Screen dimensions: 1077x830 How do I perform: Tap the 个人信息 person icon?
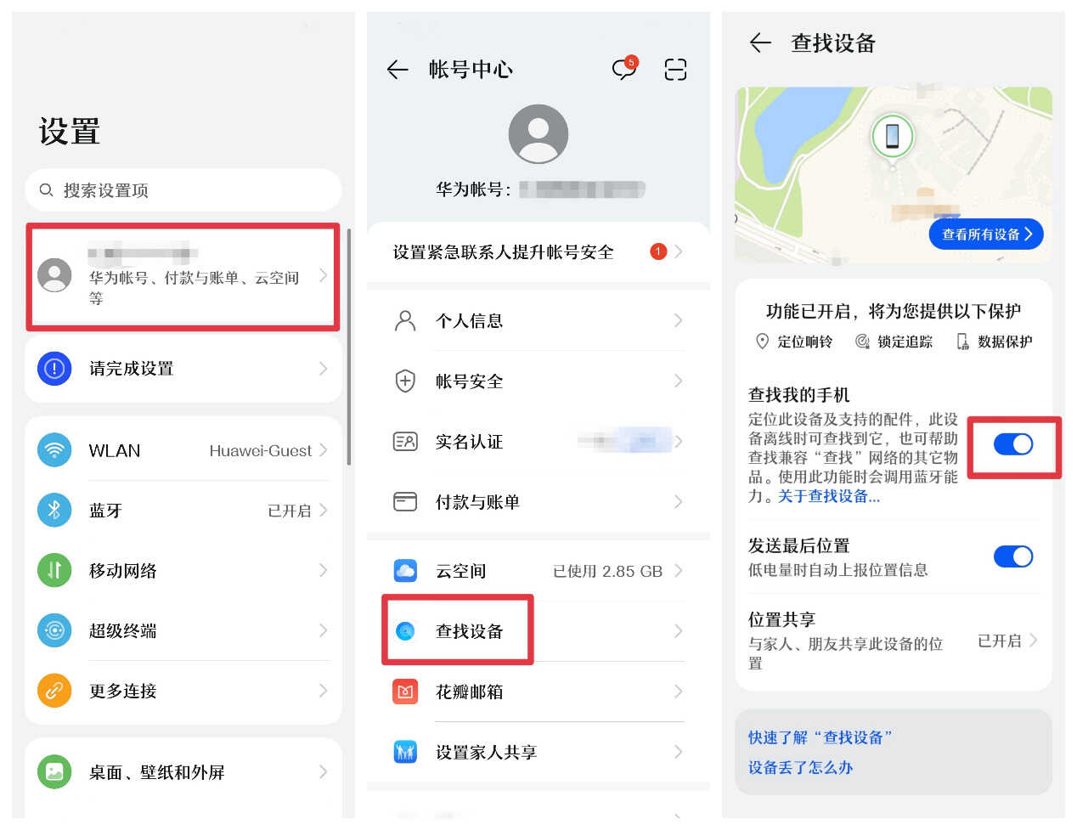click(405, 320)
